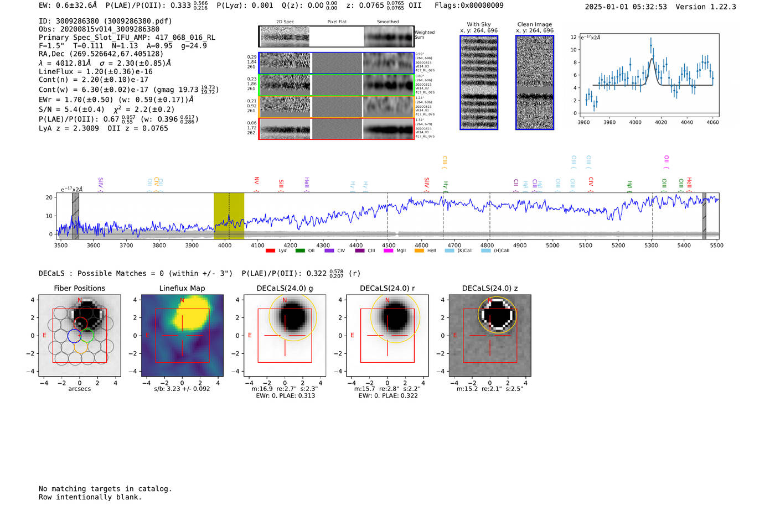This screenshot has height=527, width=775.
Task: Click the red CIV line marker
Action: tap(591, 185)
